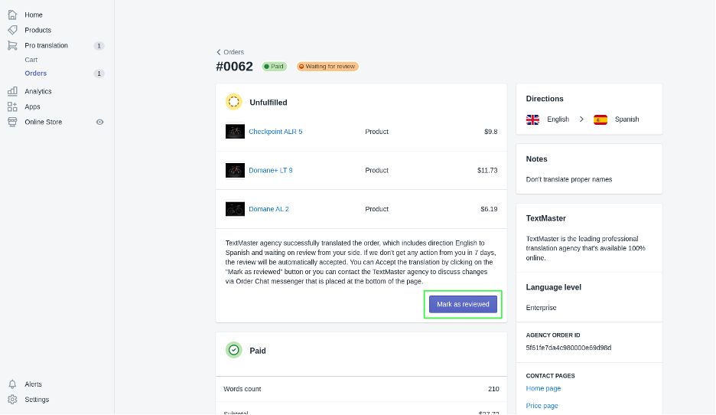
Task: Click the Home house icon in the sidebar
Action: coord(12,15)
